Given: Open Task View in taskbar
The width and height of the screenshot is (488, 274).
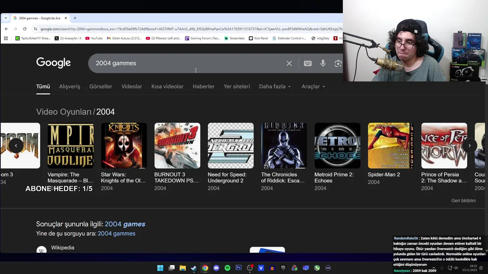Looking at the screenshot, I should [172, 268].
